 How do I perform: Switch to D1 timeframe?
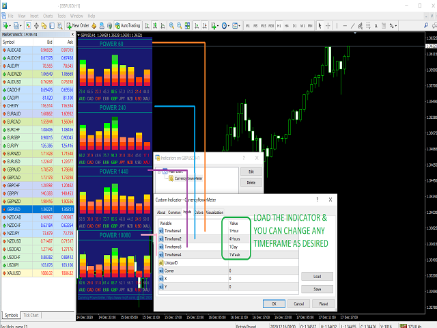coord(294,26)
